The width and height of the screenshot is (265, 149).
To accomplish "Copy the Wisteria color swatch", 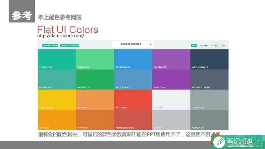I will click(x=171, y=80).
